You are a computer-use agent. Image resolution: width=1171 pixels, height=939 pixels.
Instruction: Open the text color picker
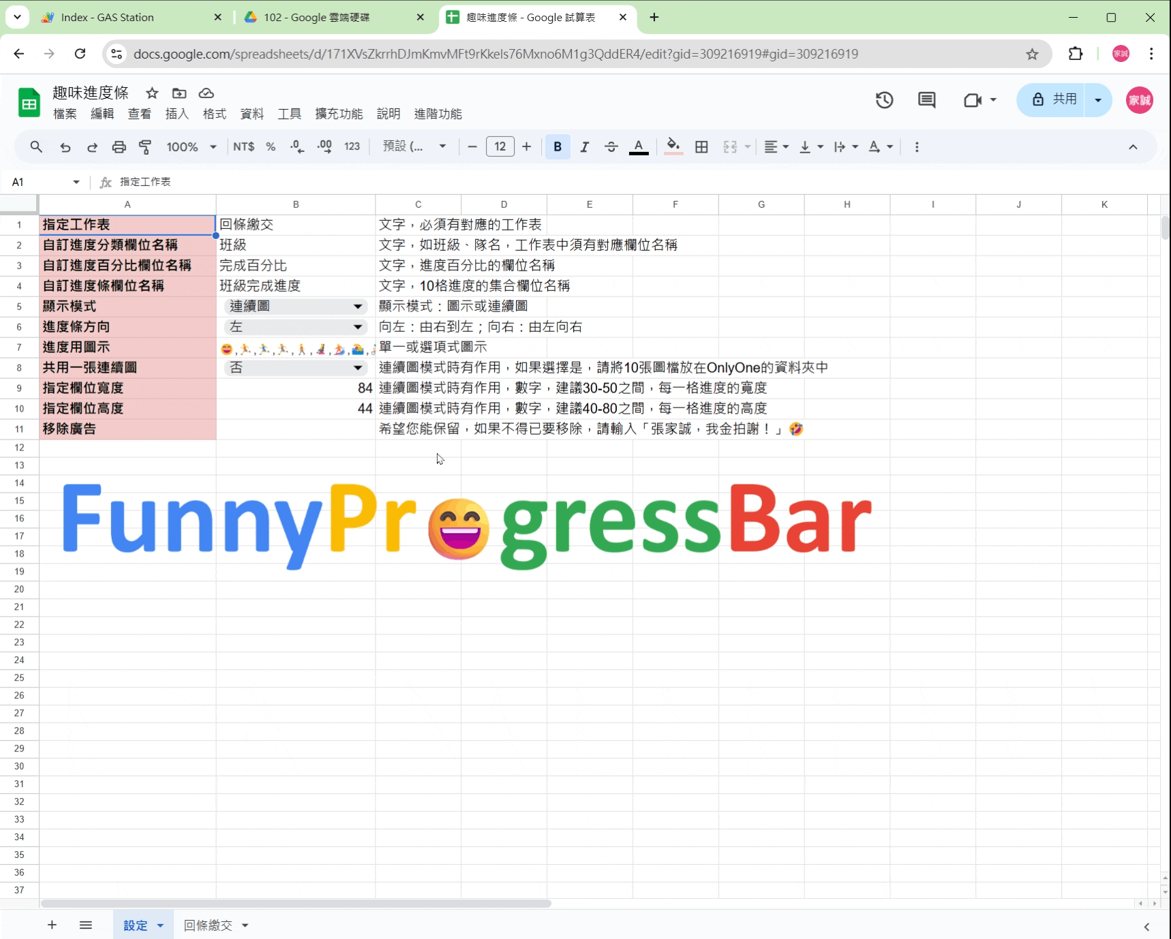639,147
